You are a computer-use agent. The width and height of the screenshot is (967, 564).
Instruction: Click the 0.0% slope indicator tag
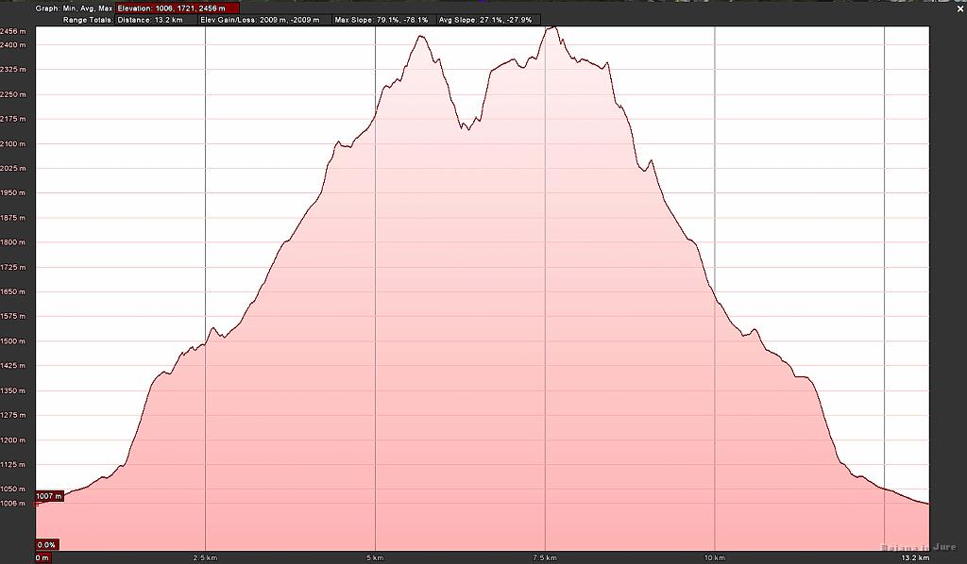pyautogui.click(x=46, y=545)
